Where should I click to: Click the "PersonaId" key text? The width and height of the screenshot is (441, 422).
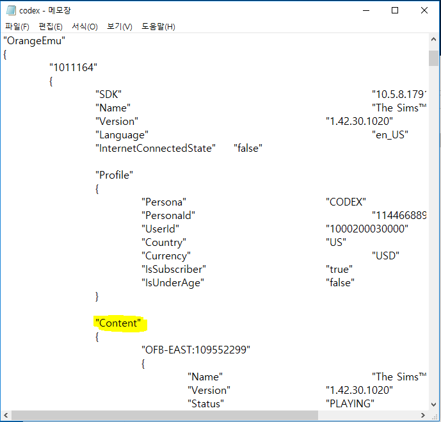168,216
